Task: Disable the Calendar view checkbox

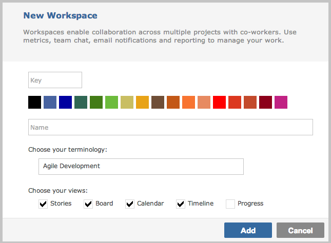Action: 130,204
